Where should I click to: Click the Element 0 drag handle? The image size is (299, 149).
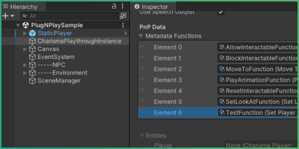coord(142,47)
